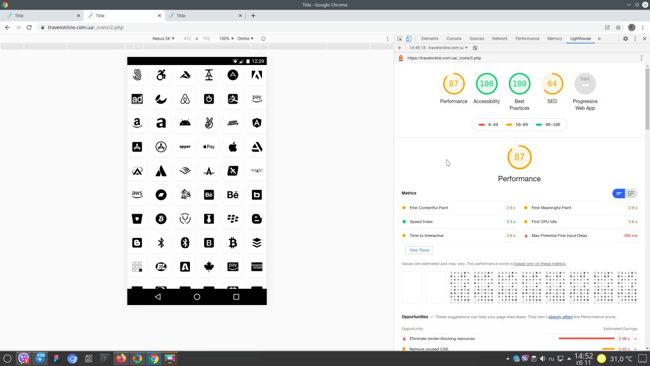The width and height of the screenshot is (650, 366).
Task: Open Viber from the taskbar
Action: (x=23, y=358)
